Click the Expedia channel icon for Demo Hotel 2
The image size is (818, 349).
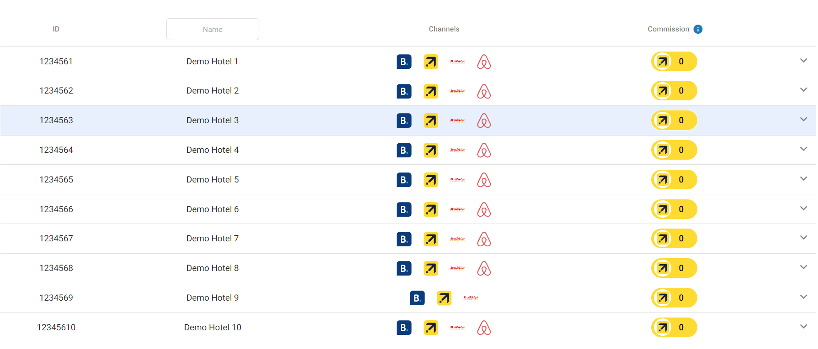click(430, 91)
